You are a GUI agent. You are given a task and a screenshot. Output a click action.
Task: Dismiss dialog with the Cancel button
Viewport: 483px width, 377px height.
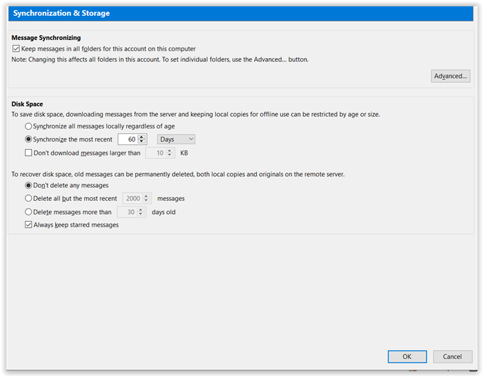[452, 357]
